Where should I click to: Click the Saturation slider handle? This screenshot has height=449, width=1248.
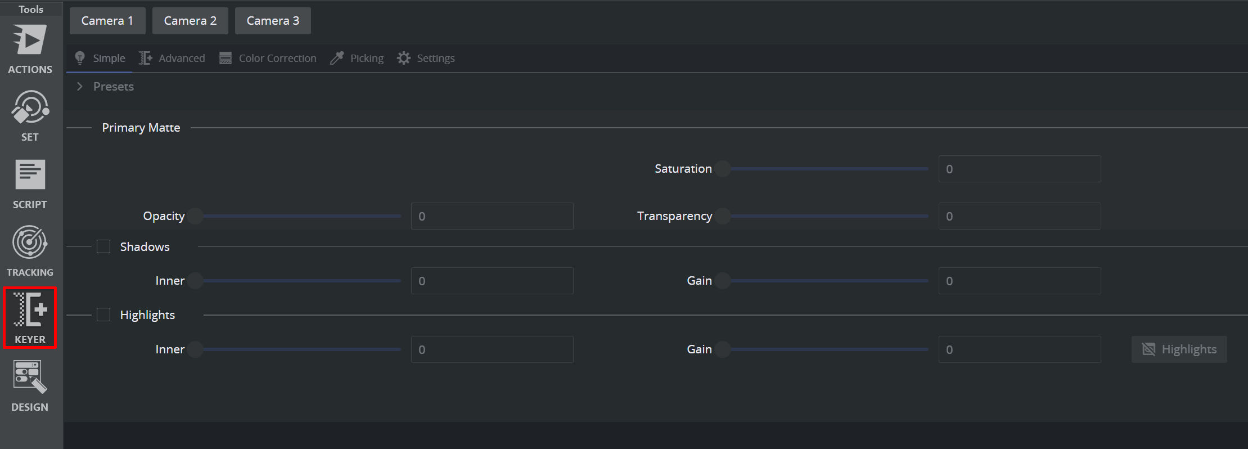pos(723,169)
